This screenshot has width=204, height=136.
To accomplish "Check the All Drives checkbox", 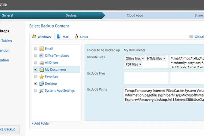I will click(x=35, y=63).
